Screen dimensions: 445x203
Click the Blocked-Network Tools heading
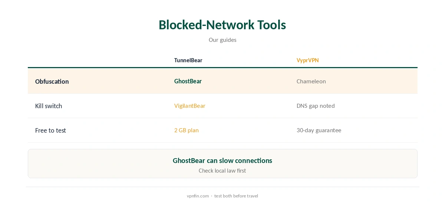pos(222,25)
